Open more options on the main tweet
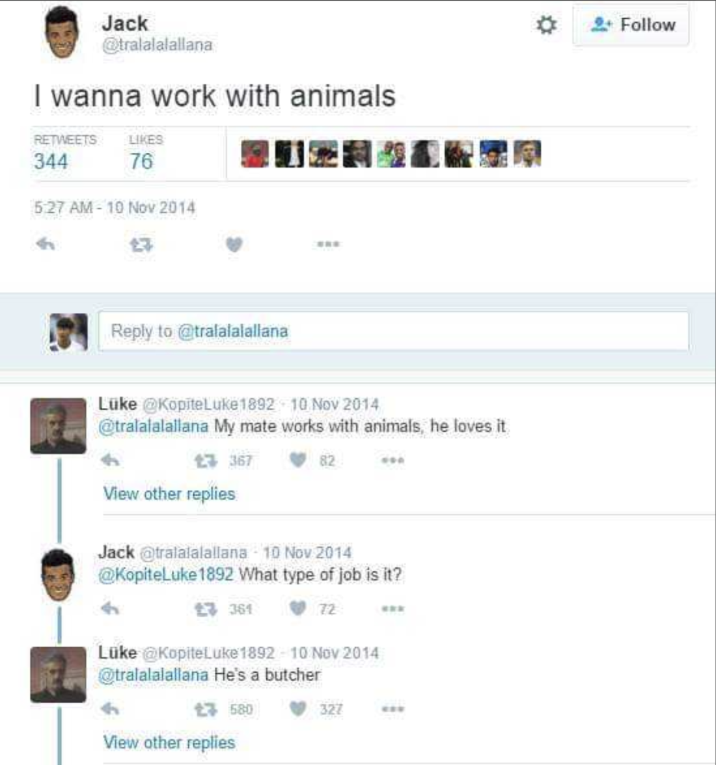716x765 pixels. pos(328,245)
